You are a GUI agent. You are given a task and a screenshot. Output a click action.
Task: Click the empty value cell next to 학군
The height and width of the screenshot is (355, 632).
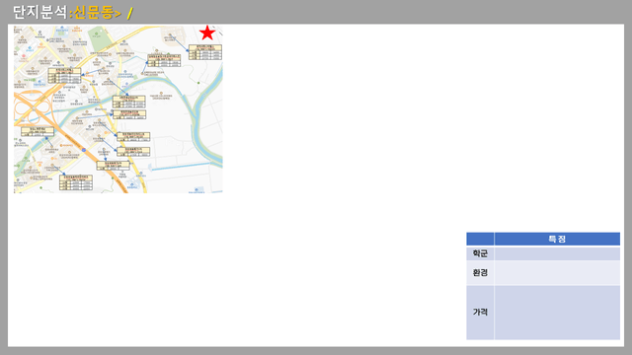557,253
